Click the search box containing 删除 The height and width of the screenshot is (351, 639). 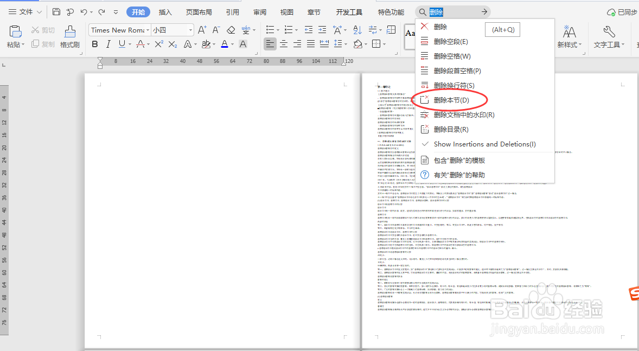coord(452,12)
